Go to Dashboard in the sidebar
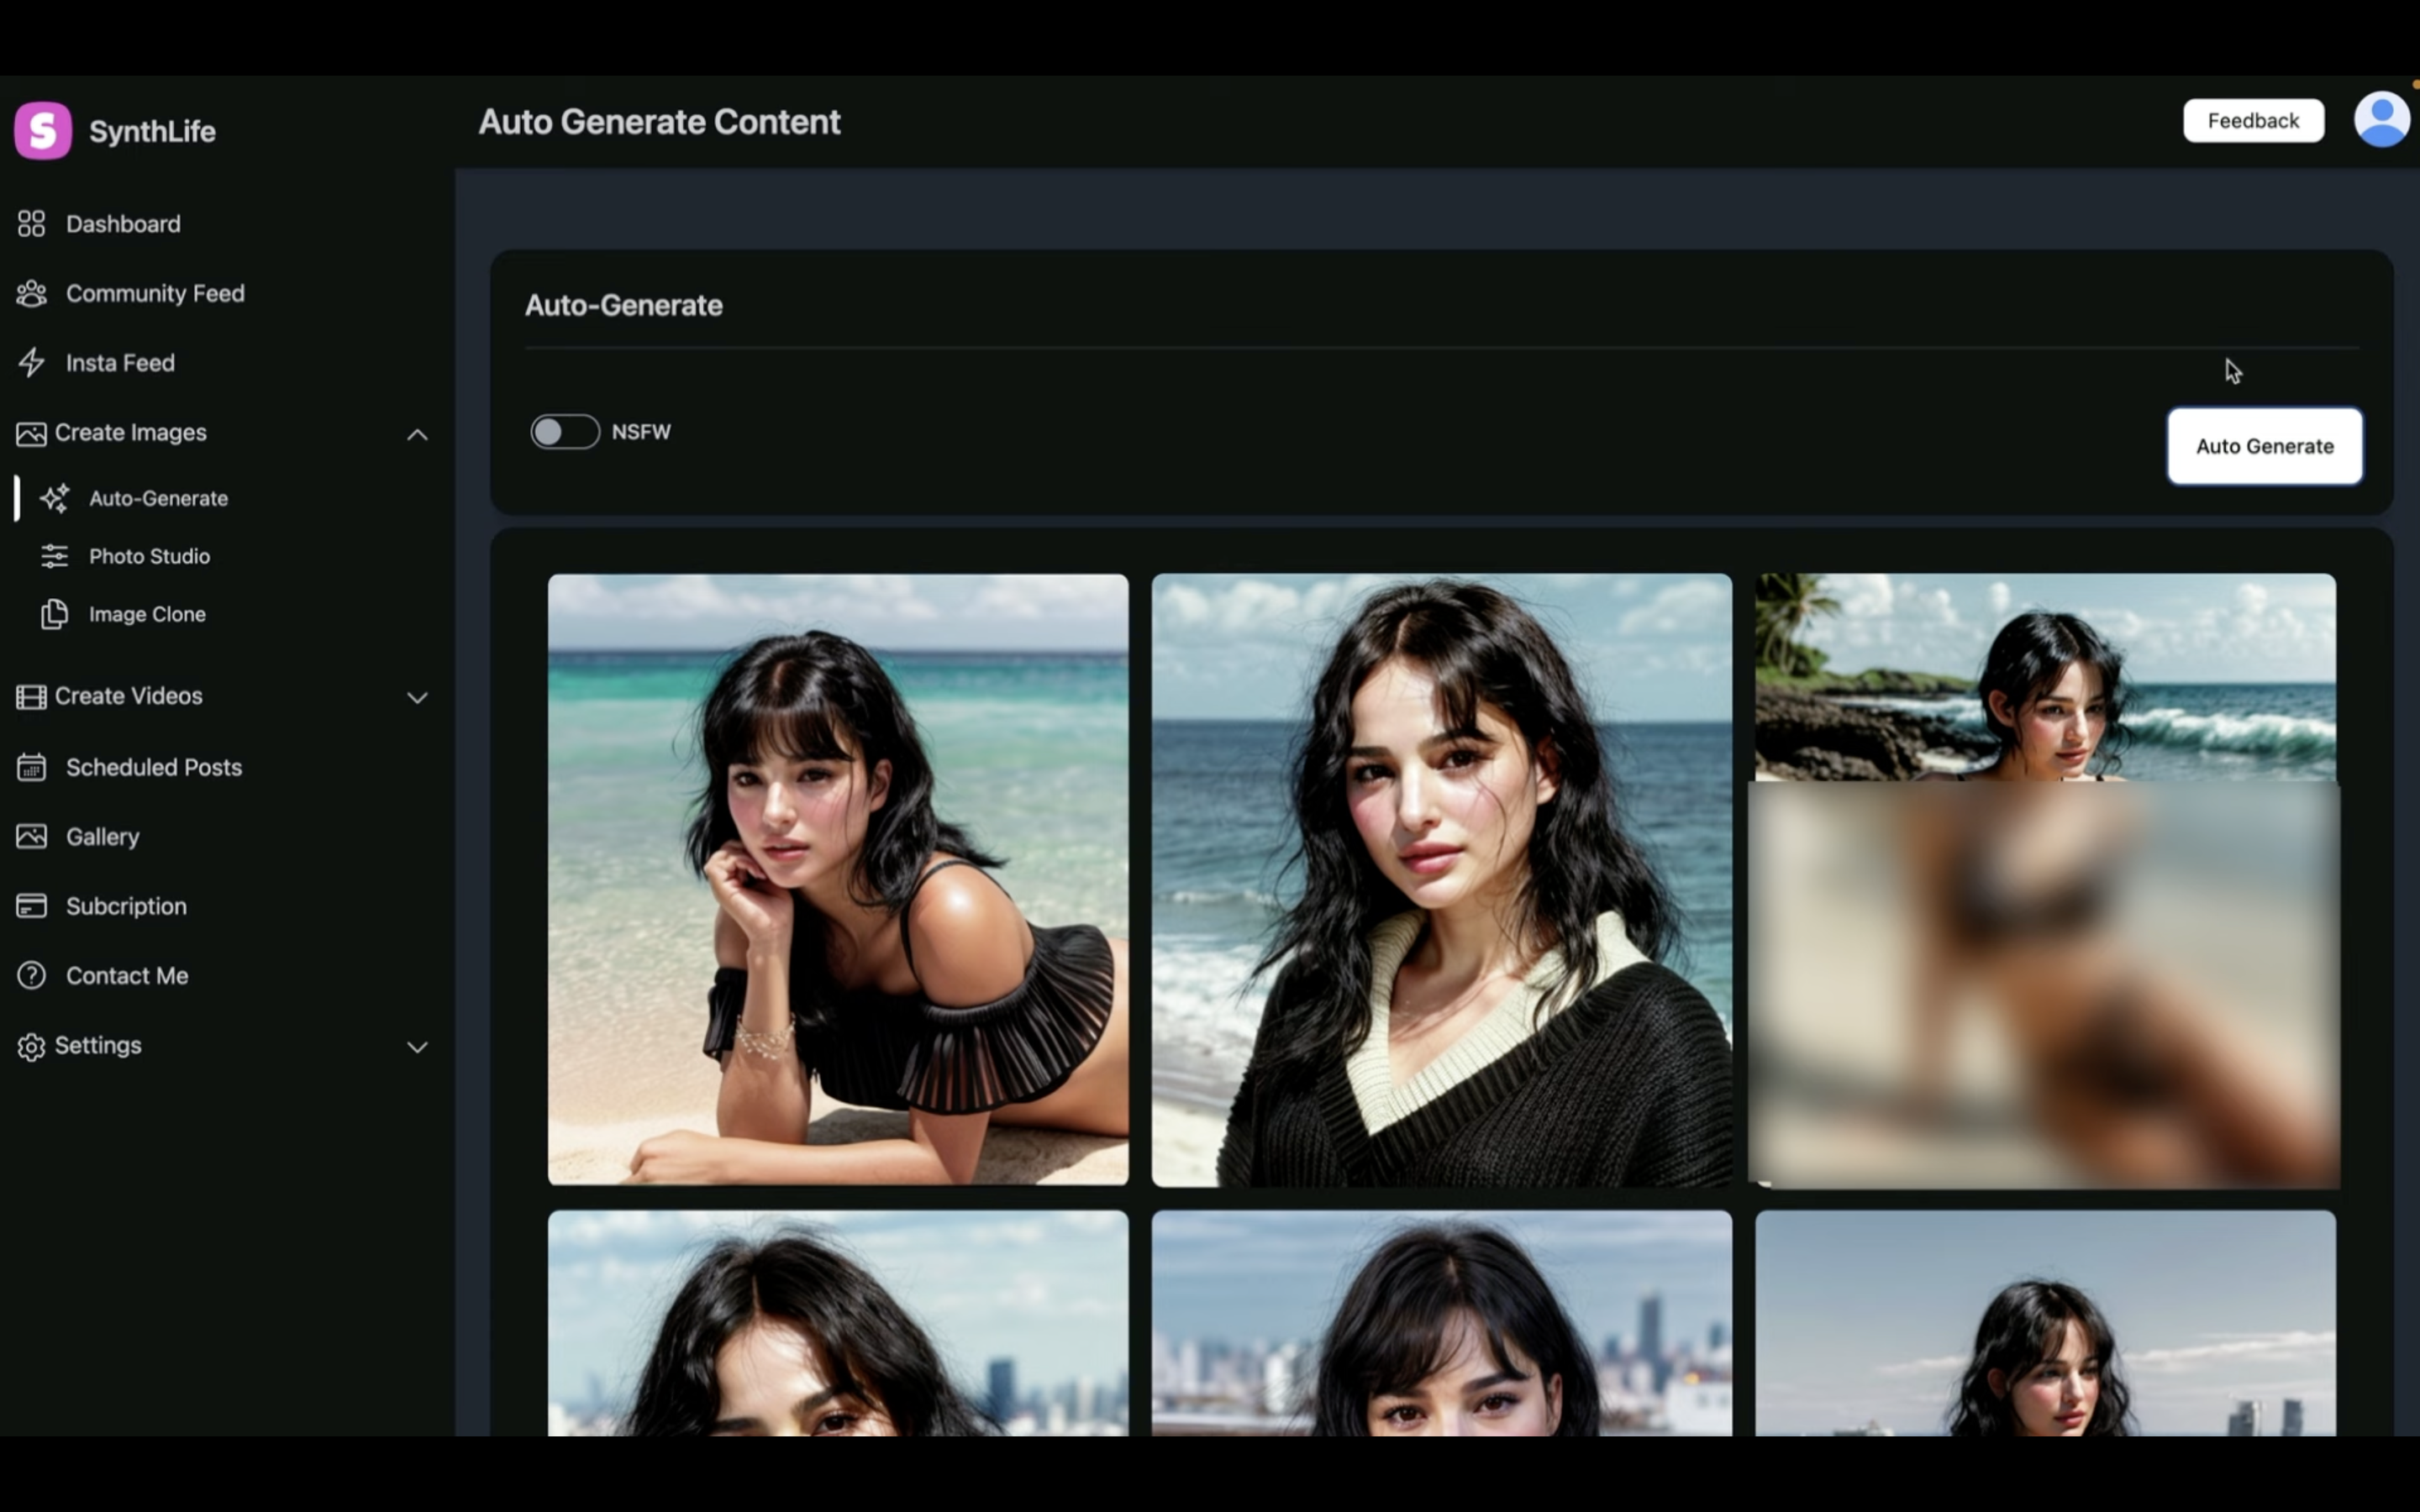The width and height of the screenshot is (2420, 1512). [x=123, y=224]
